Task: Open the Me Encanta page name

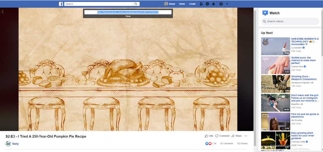Action: click(x=297, y=120)
